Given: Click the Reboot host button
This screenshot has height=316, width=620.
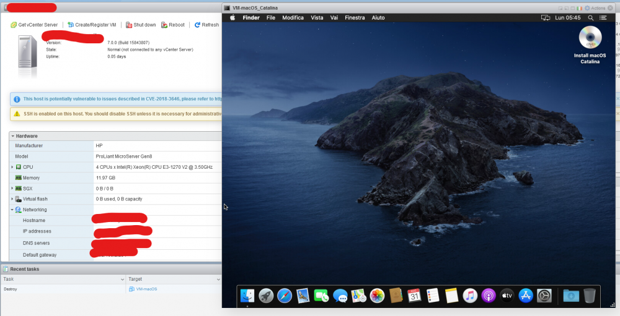Looking at the screenshot, I should [x=173, y=25].
